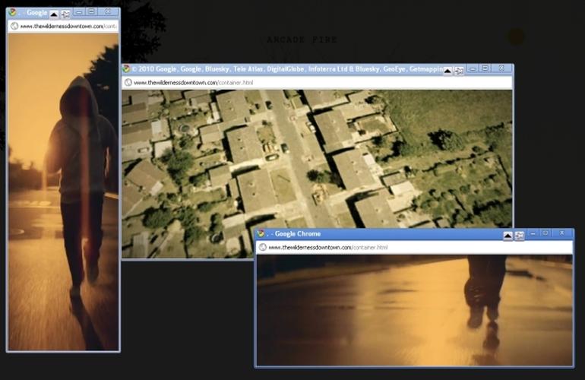The height and width of the screenshot is (380, 585).
Task: Minimize the satellite map window
Action: point(472,68)
